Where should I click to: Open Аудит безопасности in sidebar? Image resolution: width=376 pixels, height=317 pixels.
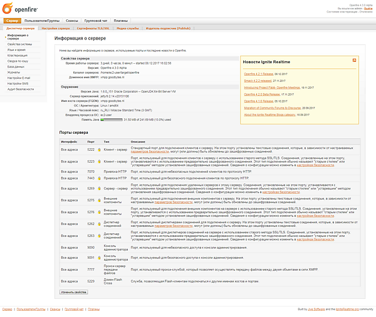[21, 89]
